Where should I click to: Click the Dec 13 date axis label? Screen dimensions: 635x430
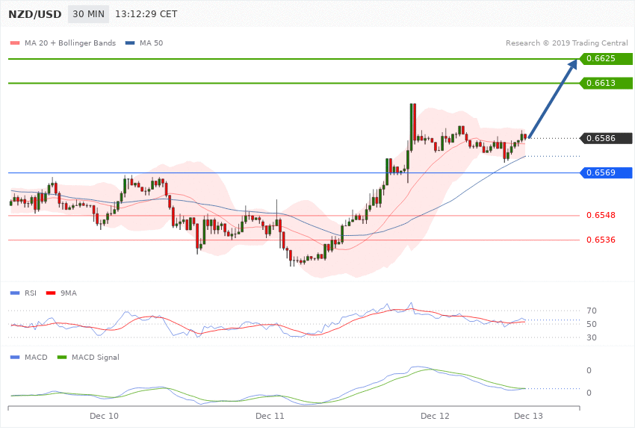click(528, 416)
